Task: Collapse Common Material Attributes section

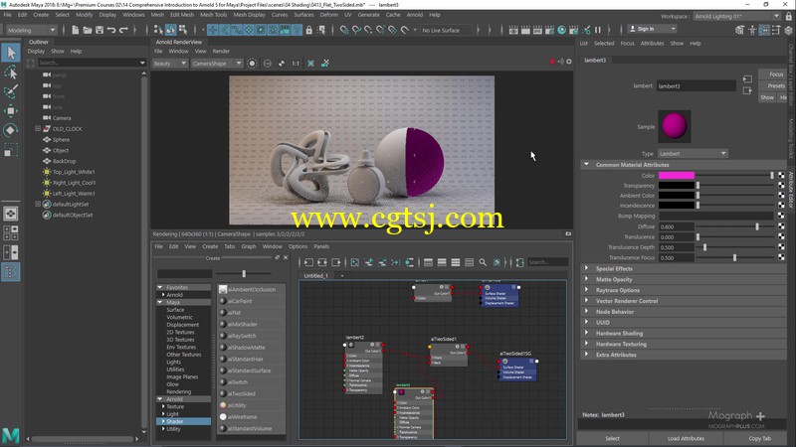Action: 586,164
